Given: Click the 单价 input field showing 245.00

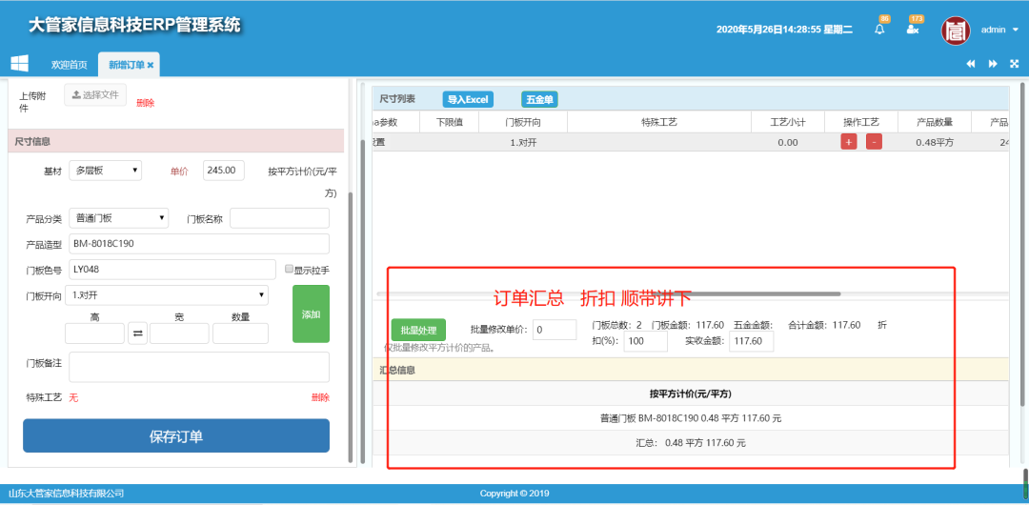Looking at the screenshot, I should [224, 171].
